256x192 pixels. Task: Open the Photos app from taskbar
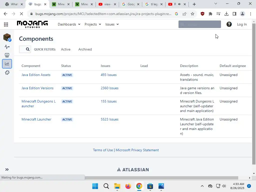point(161,186)
